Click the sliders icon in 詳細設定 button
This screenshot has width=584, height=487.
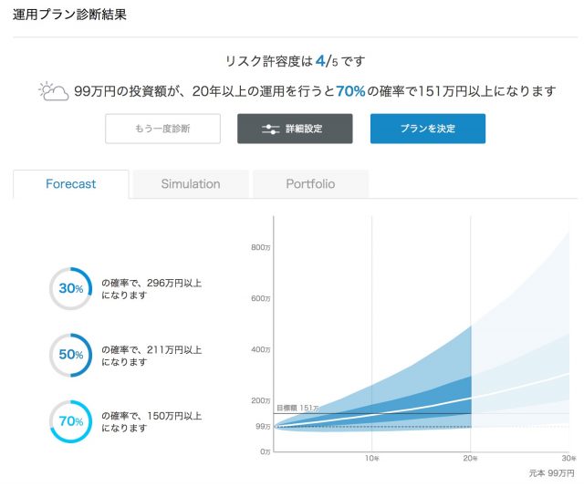[x=270, y=129]
